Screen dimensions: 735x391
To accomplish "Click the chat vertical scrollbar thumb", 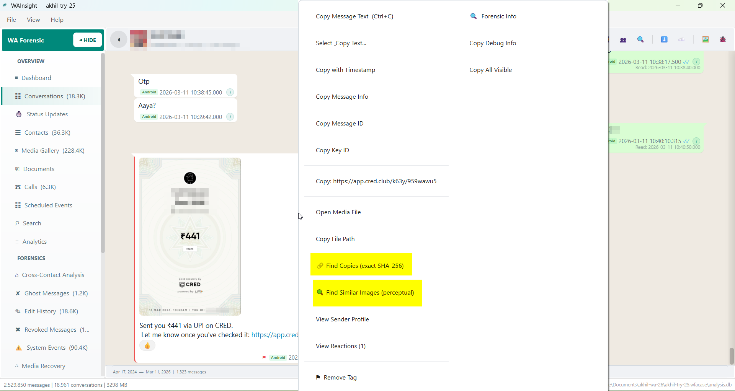I will click(x=732, y=356).
